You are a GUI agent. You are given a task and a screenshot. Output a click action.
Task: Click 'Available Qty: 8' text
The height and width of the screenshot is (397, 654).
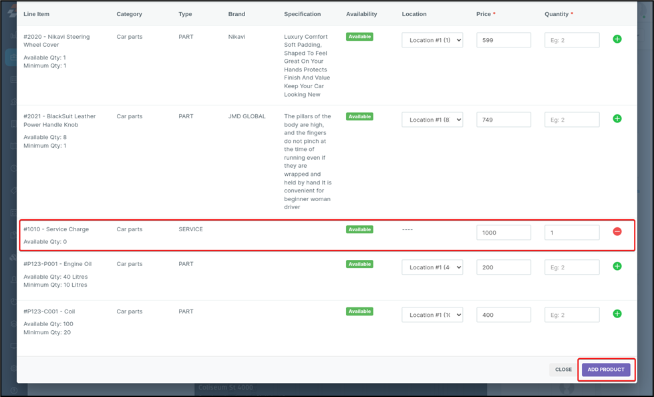point(45,137)
